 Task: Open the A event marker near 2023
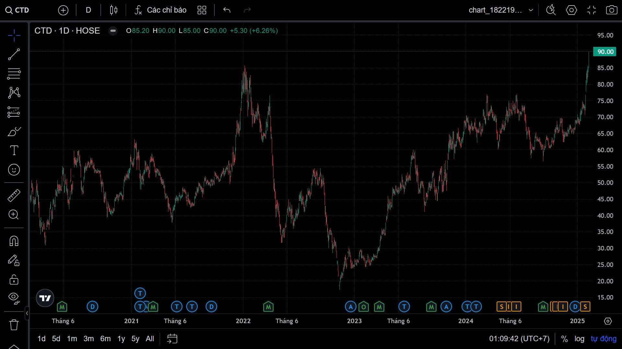point(351,307)
